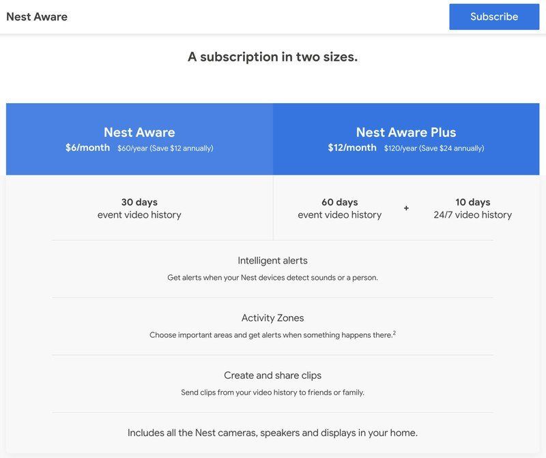Click the $6/month price label
The image size is (546, 458).
pyautogui.click(x=87, y=147)
